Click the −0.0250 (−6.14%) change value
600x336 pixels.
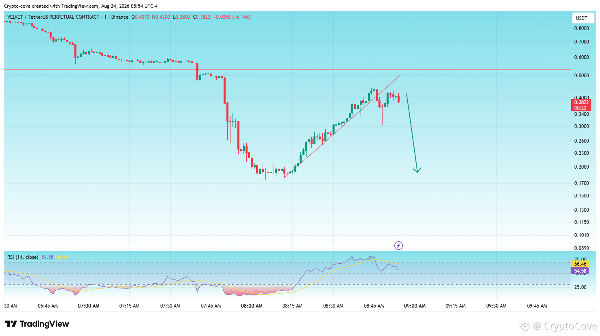click(x=232, y=17)
